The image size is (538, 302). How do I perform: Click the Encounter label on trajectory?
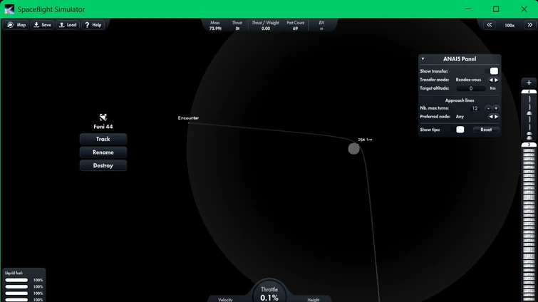[188, 118]
